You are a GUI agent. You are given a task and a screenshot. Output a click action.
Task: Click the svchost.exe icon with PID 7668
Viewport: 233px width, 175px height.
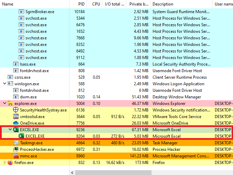(x=21, y=38)
